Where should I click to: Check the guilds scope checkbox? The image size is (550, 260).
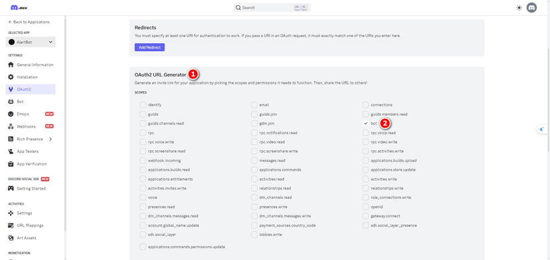(143, 114)
